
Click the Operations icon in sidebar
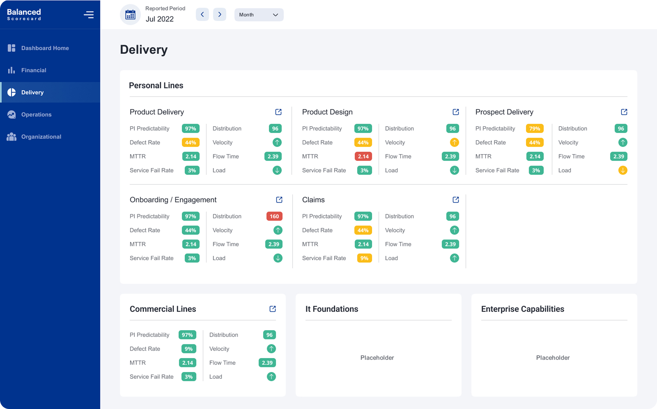(11, 114)
